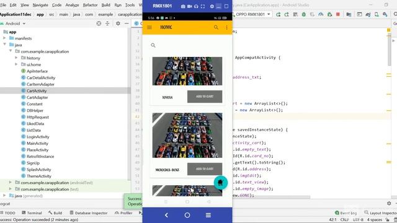Select SplashActivity in project tree
Image resolution: width=397 pixels, height=223 pixels.
point(38,169)
